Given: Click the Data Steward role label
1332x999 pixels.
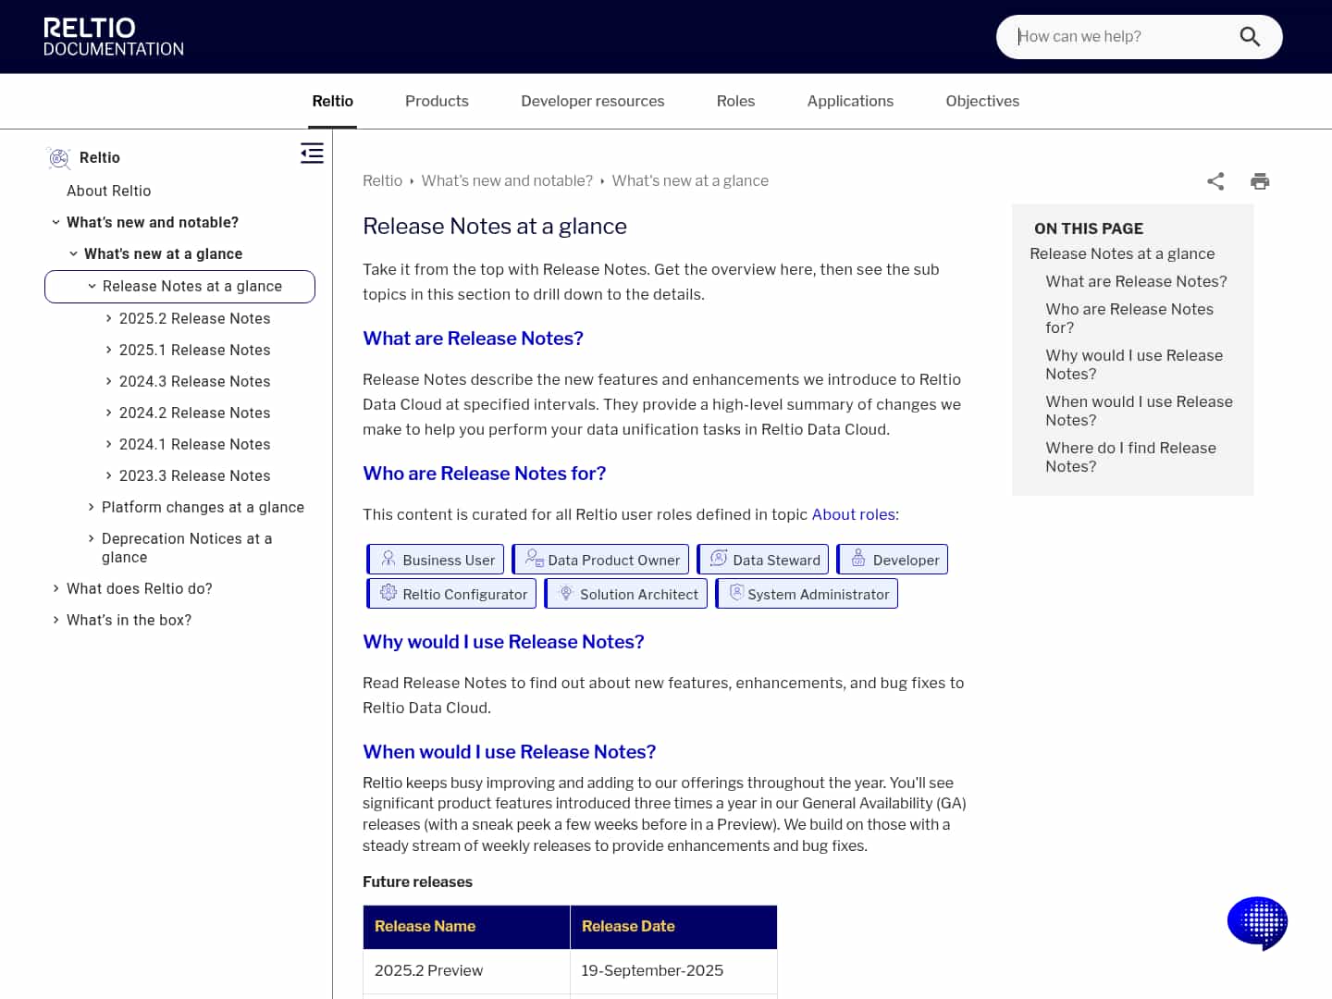Looking at the screenshot, I should click(776, 561).
